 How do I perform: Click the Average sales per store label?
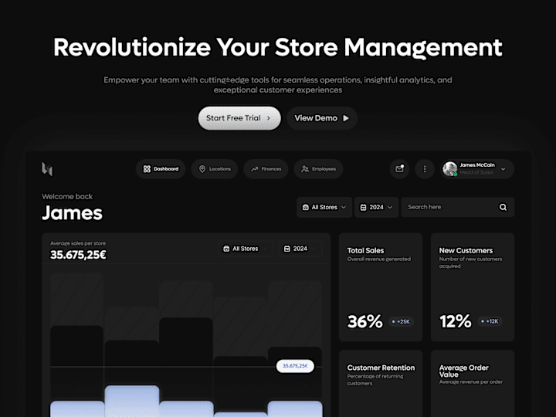coord(78,243)
